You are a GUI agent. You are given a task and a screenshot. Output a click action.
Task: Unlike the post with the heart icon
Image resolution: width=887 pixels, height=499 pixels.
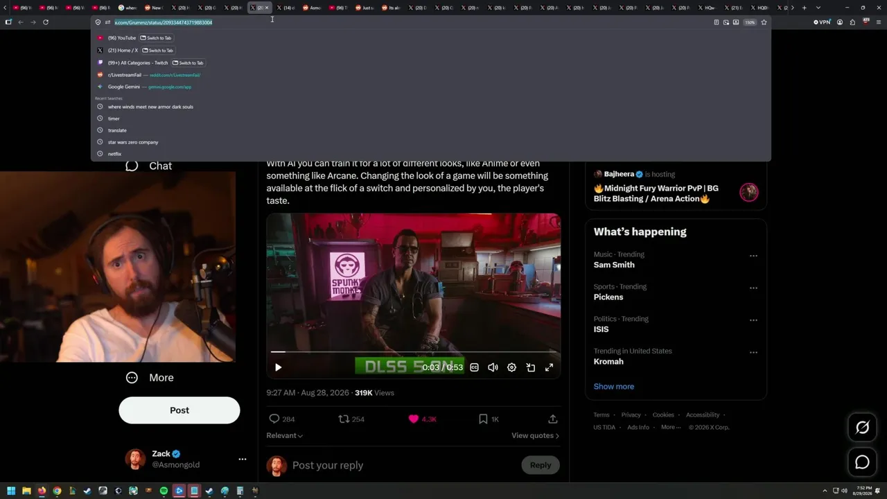pos(414,419)
